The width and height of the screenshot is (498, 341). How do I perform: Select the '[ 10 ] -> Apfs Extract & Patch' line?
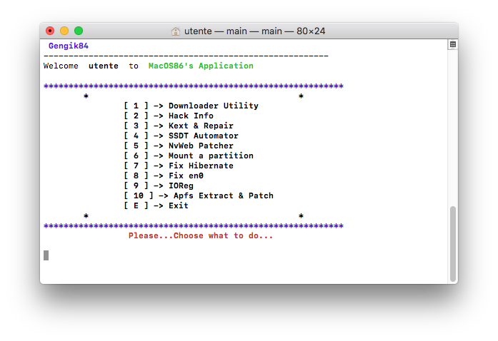(199, 195)
